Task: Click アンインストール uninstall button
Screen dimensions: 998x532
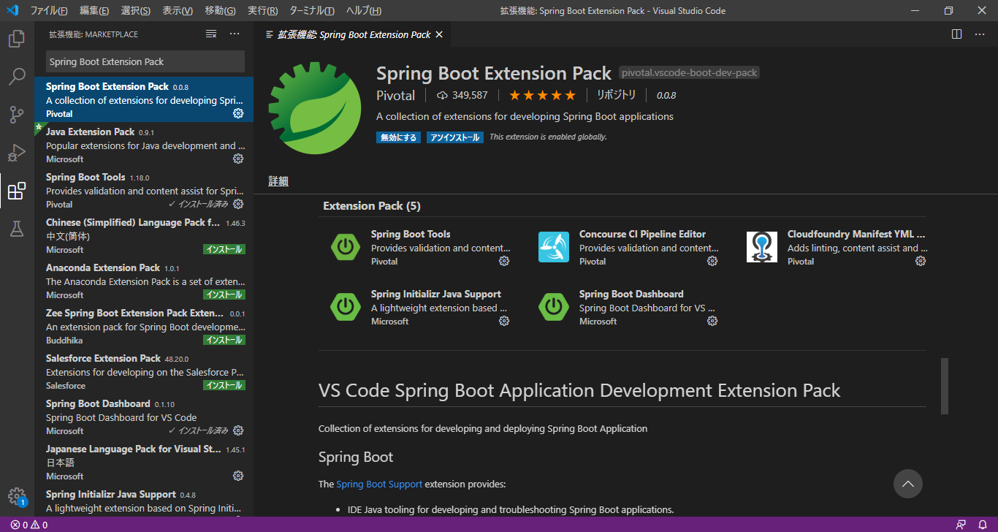Action: tap(455, 137)
